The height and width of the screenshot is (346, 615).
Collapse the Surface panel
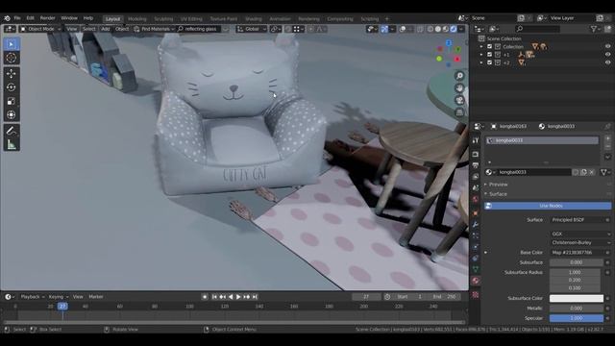coord(498,194)
